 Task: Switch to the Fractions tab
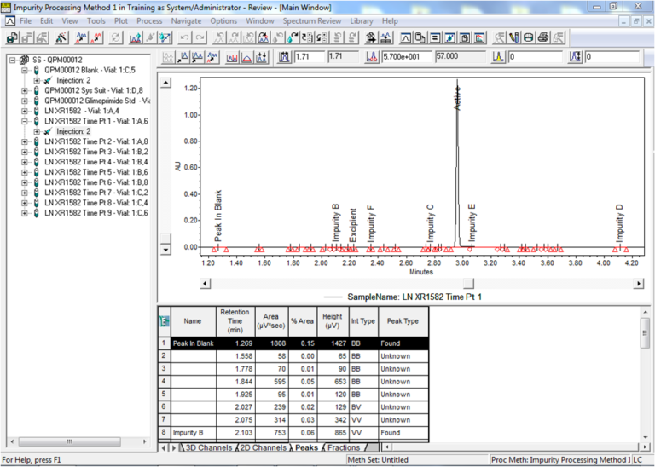point(345,447)
